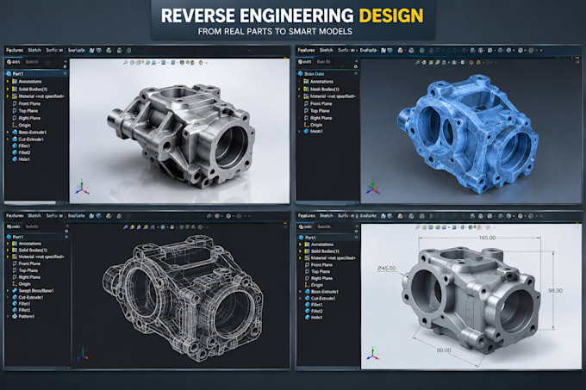
Task: Click the magnifier icon above the blue mesh model
Action: [417, 63]
